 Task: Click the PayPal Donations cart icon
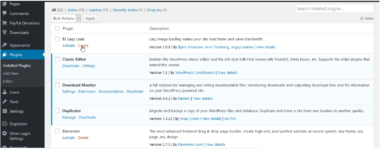(x=4, y=23)
